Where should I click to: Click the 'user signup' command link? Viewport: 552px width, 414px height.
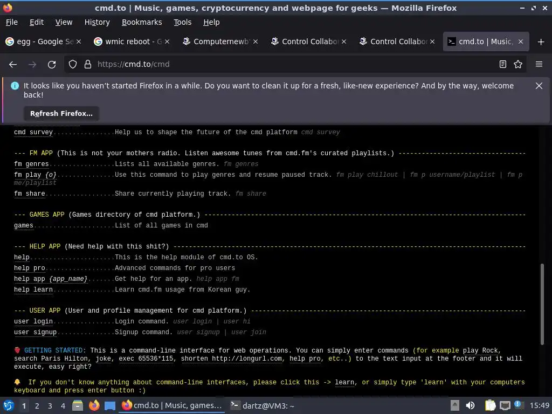[35, 332]
